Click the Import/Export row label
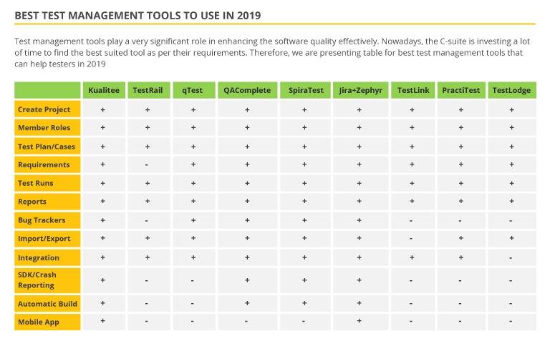Screen dimensions: 550x341 (47, 239)
